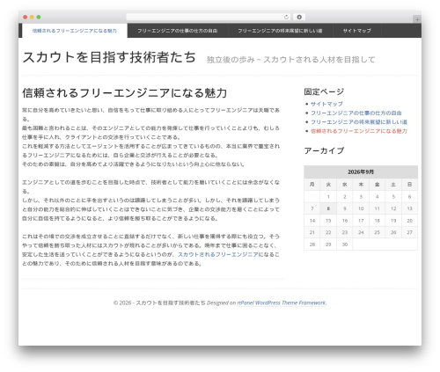Select calendar day 24
The image size is (440, 372).
(361, 232)
